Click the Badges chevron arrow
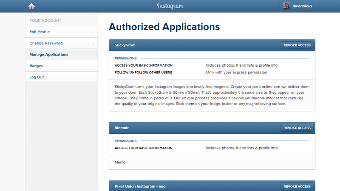Viewport: 340px width, 191px height. pos(93,66)
